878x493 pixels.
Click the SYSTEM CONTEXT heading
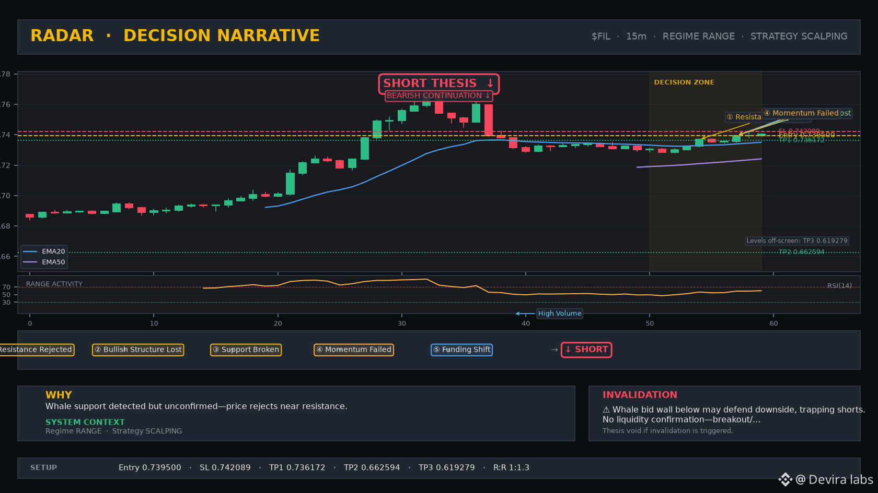(x=85, y=422)
